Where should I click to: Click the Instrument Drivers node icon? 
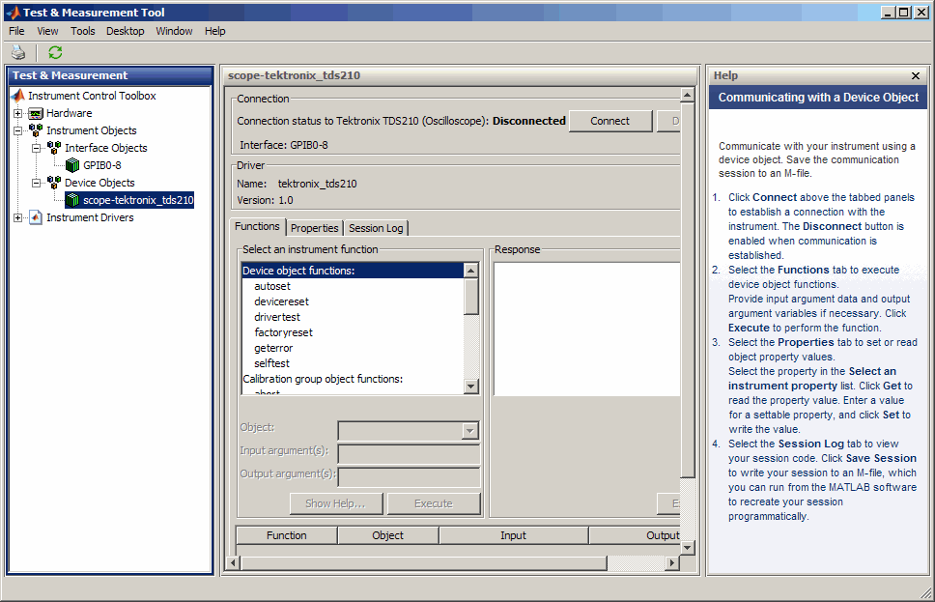point(36,217)
